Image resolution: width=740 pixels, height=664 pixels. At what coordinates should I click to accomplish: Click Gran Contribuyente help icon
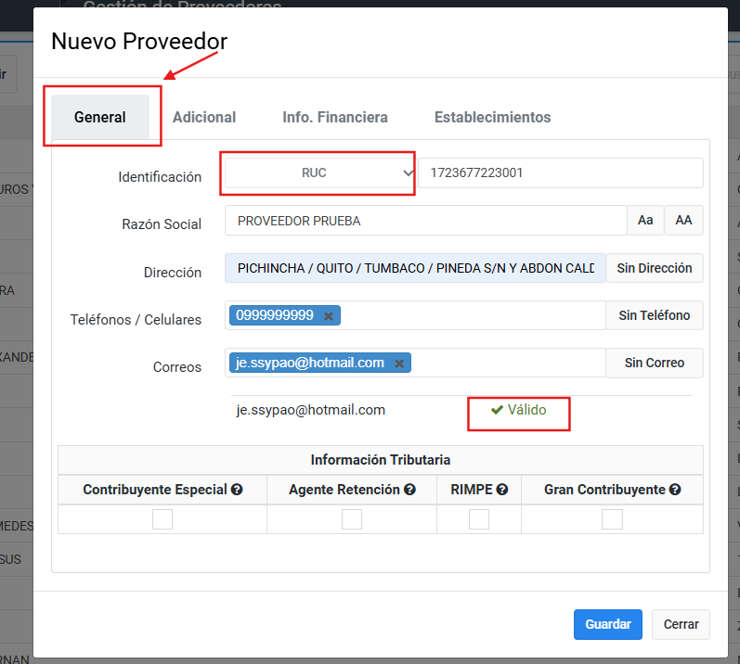pyautogui.click(x=675, y=490)
